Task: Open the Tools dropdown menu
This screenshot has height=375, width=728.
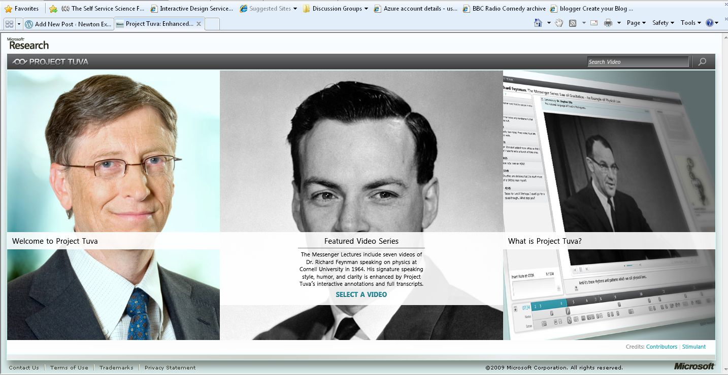Action: pos(690,23)
